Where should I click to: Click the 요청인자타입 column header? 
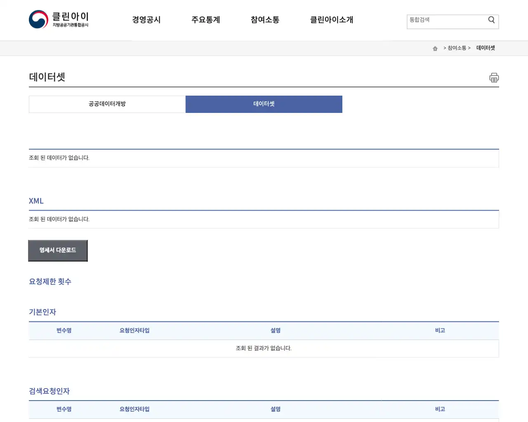pyautogui.click(x=134, y=330)
